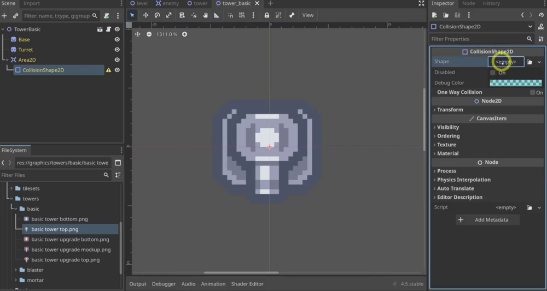Viewport: 547px width, 291px height.
Task: Activate the Scale Mode tool
Action: 168,15
